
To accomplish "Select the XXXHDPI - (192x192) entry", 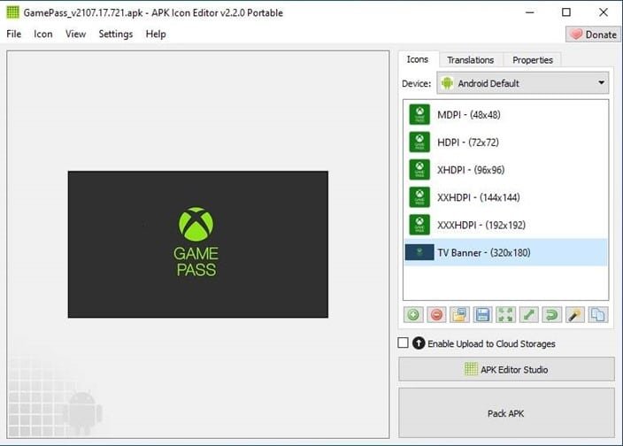I will (506, 225).
